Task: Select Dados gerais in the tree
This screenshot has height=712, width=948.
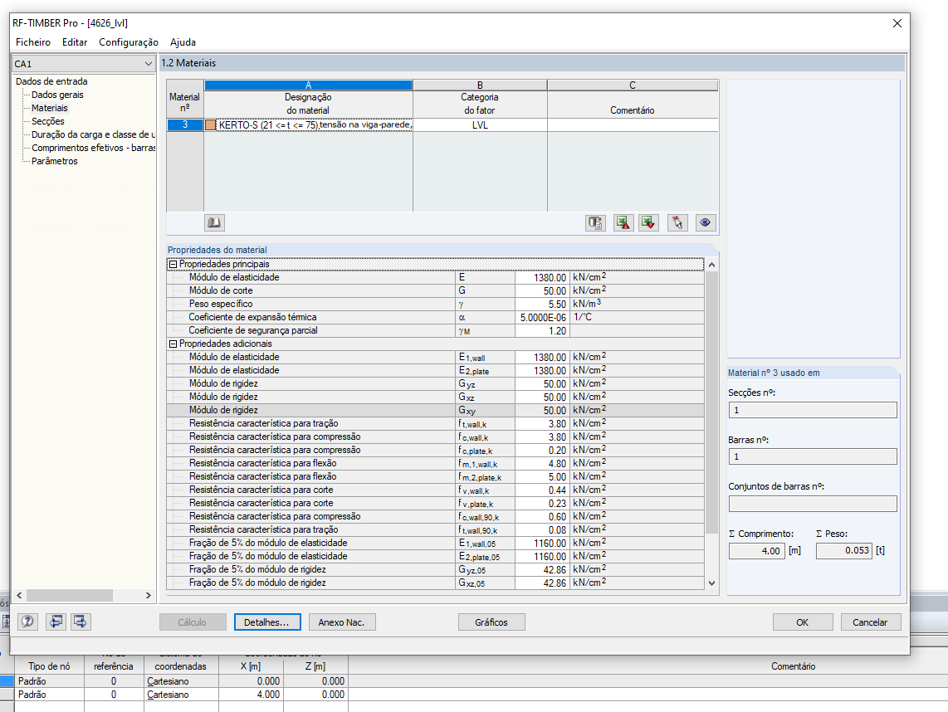Action: click(57, 95)
